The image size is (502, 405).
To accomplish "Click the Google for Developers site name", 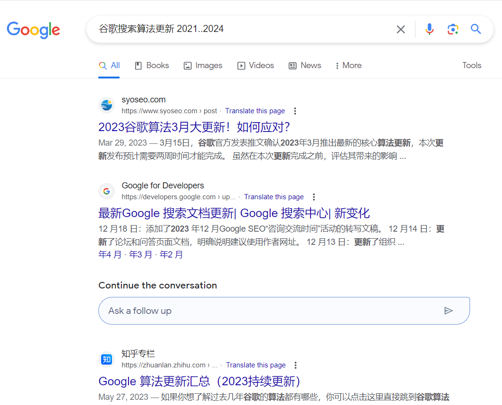I will click(163, 186).
